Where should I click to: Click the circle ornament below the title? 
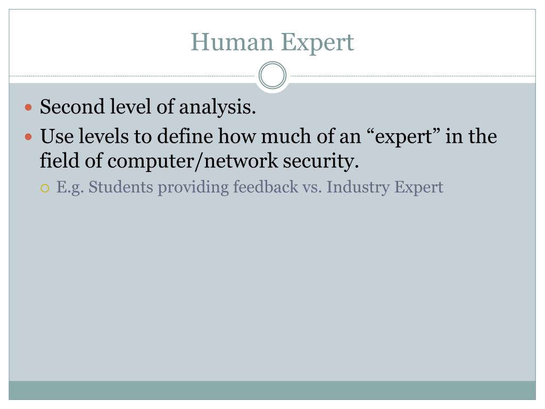[x=272, y=75]
